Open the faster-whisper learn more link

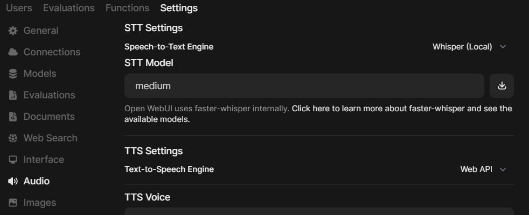coord(401,109)
